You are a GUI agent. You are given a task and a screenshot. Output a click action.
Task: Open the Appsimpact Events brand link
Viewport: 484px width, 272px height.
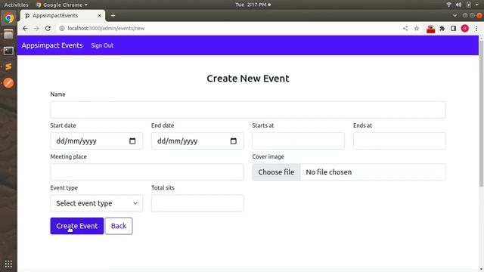point(52,45)
